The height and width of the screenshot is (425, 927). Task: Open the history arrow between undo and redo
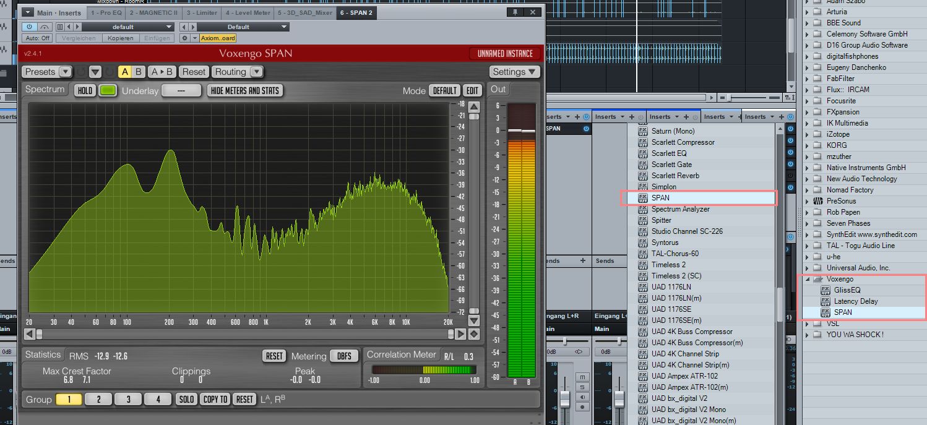(95, 72)
